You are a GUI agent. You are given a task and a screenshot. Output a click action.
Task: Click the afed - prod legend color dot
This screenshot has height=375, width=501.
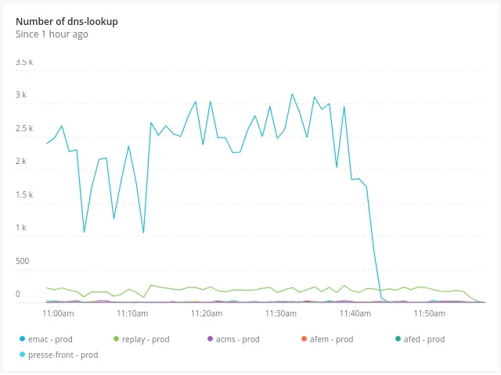click(398, 339)
